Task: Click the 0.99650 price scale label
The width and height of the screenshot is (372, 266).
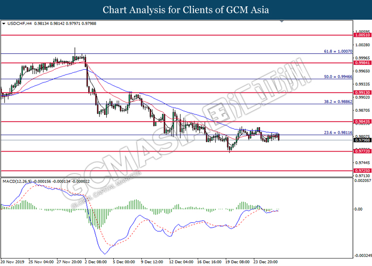Action: click(363, 71)
